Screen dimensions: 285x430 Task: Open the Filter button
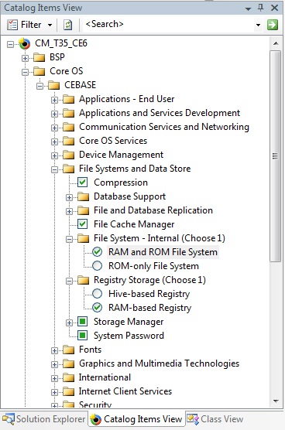point(24,25)
